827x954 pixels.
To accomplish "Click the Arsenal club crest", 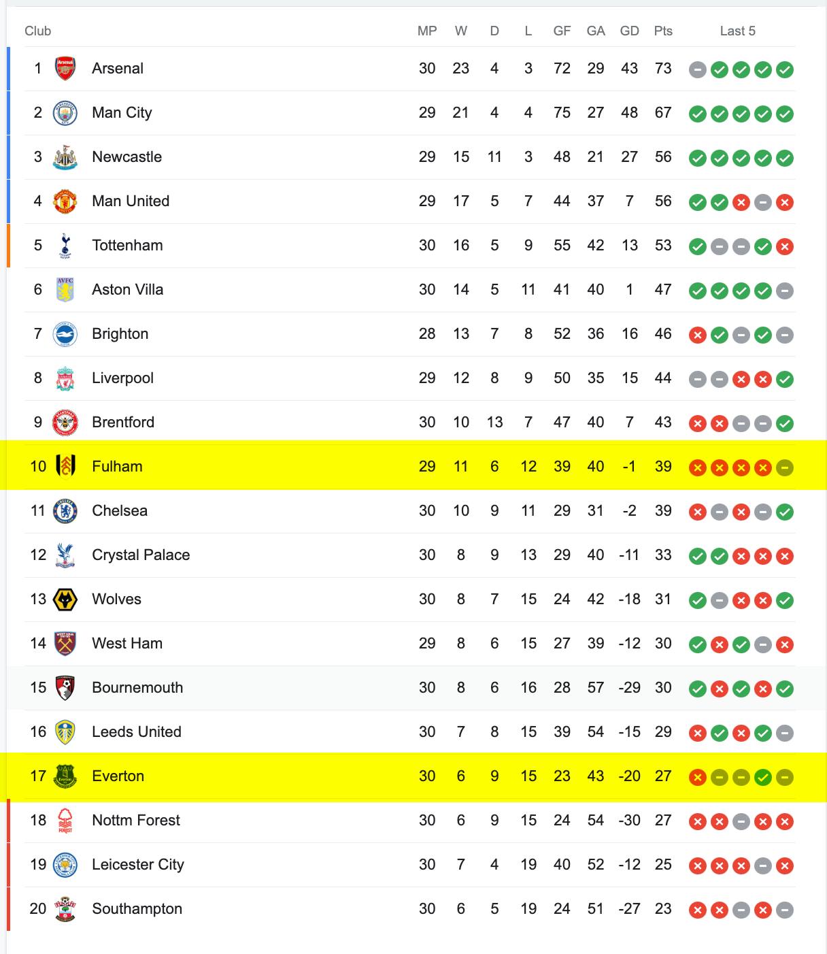I will click(x=65, y=69).
